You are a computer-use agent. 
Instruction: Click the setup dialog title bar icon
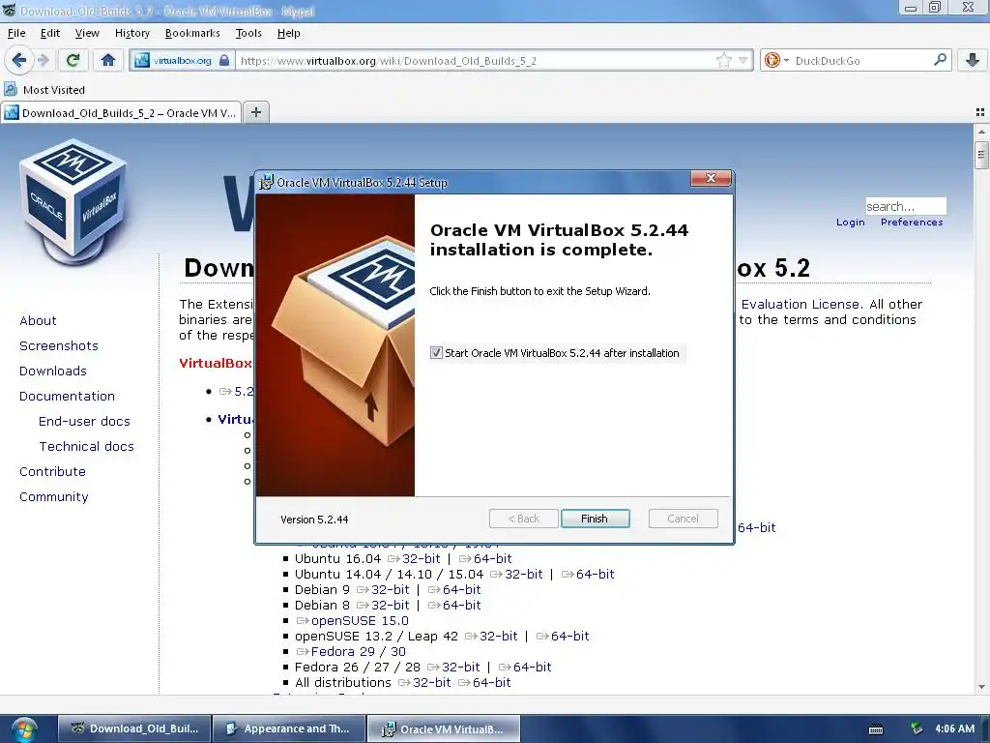point(267,182)
